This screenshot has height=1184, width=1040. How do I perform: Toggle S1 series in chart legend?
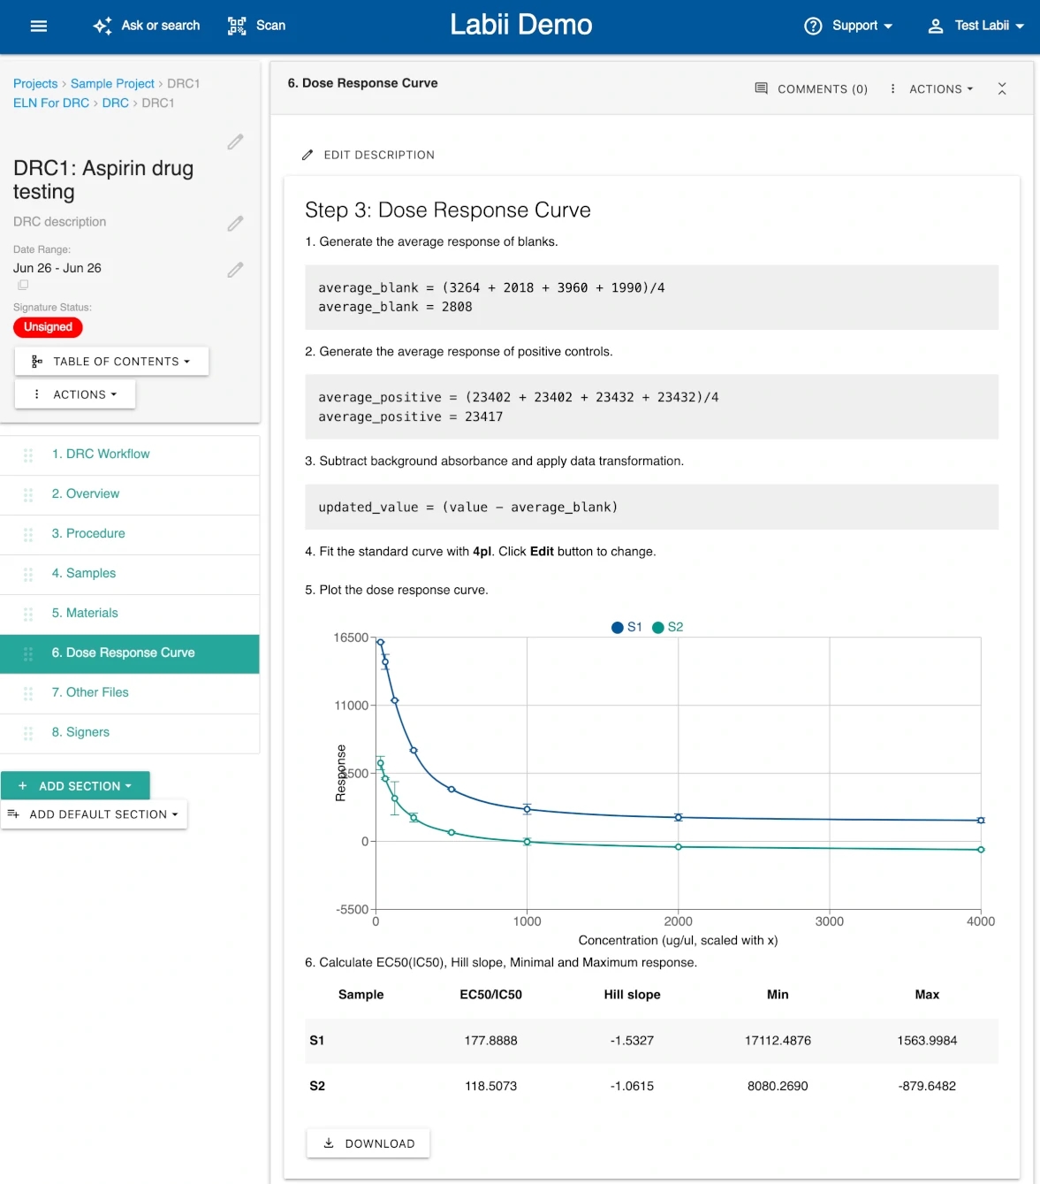pos(626,627)
